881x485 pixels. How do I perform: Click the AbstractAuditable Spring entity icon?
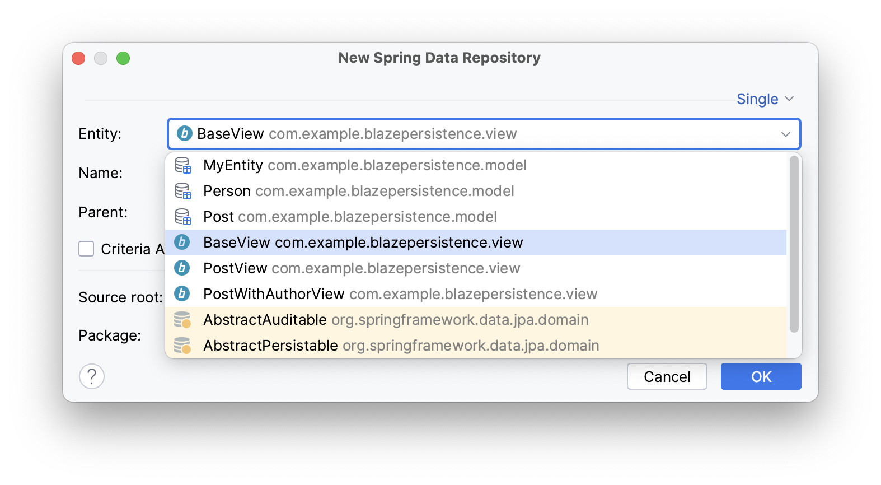tap(182, 320)
